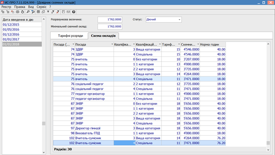Click the help question mark icon
Screen dimensions: 275x155
(74, 12)
